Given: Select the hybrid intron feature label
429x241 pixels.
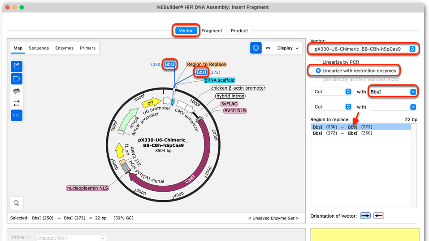Looking at the screenshot, I should pos(230,96).
